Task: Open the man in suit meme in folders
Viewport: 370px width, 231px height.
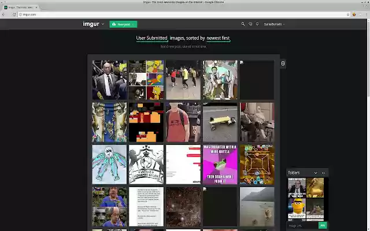Action: click(297, 188)
